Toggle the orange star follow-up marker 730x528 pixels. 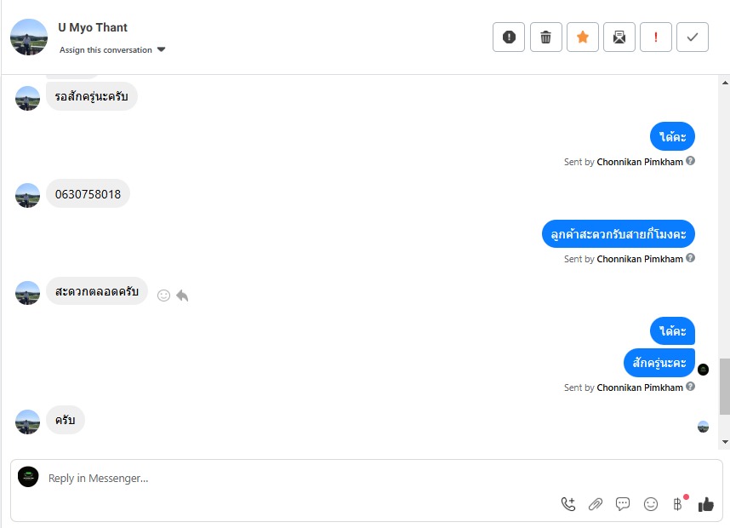coord(583,37)
